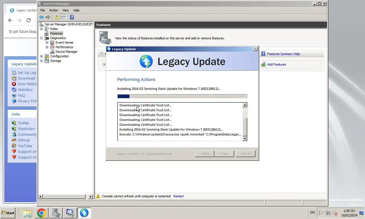This screenshot has width=365, height=219.
Task: Click the Error Reference red X icon in sidebar
Action: pos(14,84)
